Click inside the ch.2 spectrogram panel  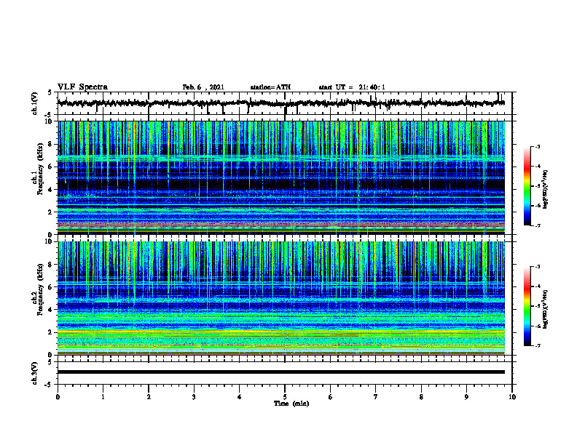click(280, 298)
